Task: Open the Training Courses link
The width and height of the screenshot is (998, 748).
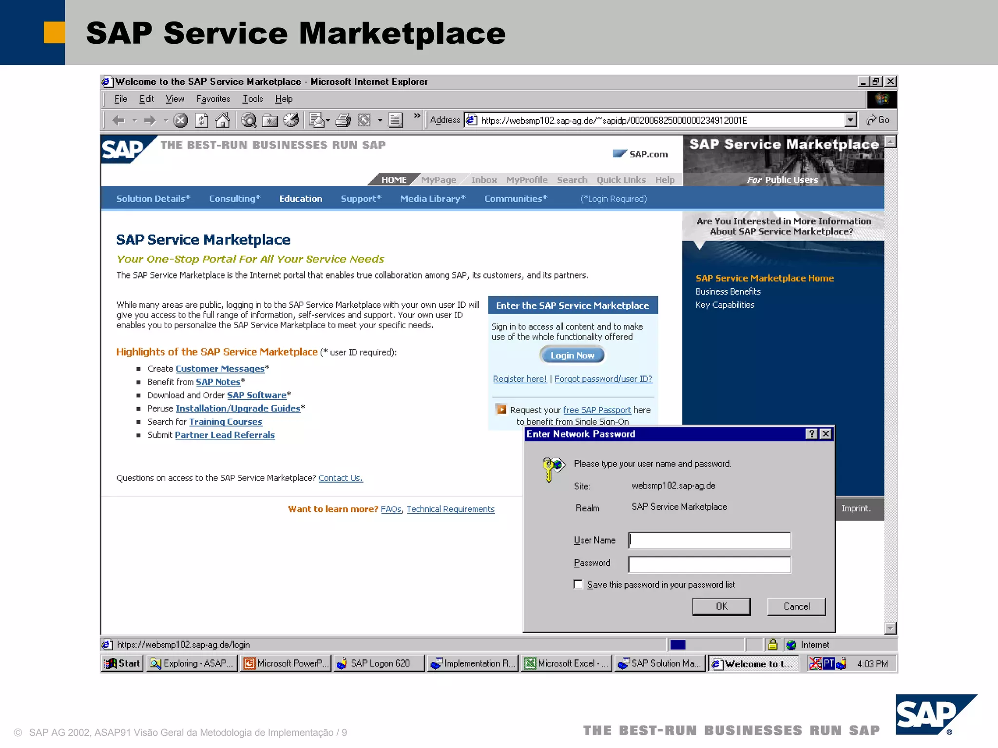Action: coord(226,422)
